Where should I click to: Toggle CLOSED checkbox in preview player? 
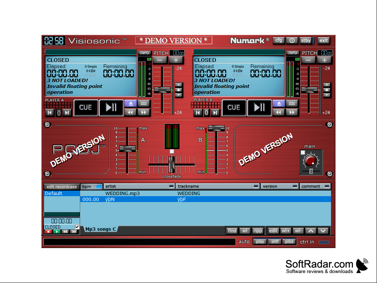coord(77,227)
